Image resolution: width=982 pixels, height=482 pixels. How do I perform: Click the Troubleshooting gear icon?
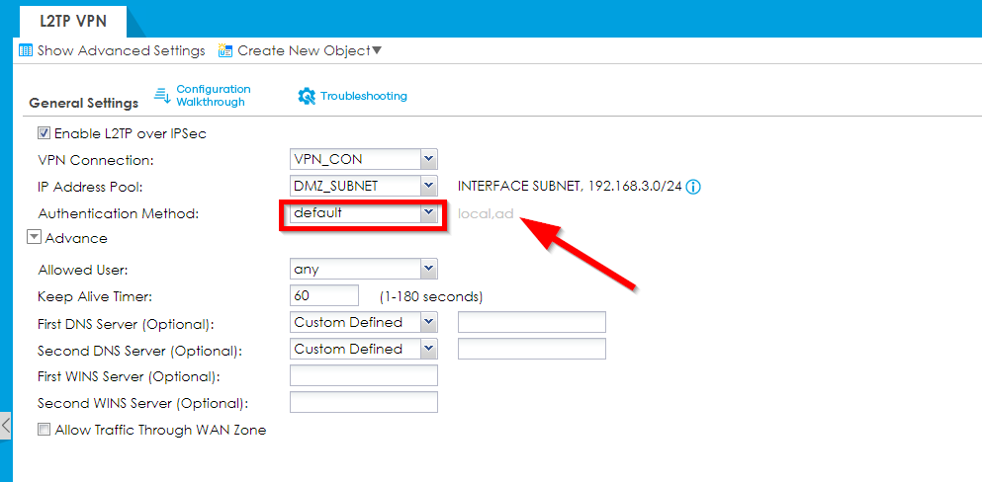pyautogui.click(x=307, y=96)
